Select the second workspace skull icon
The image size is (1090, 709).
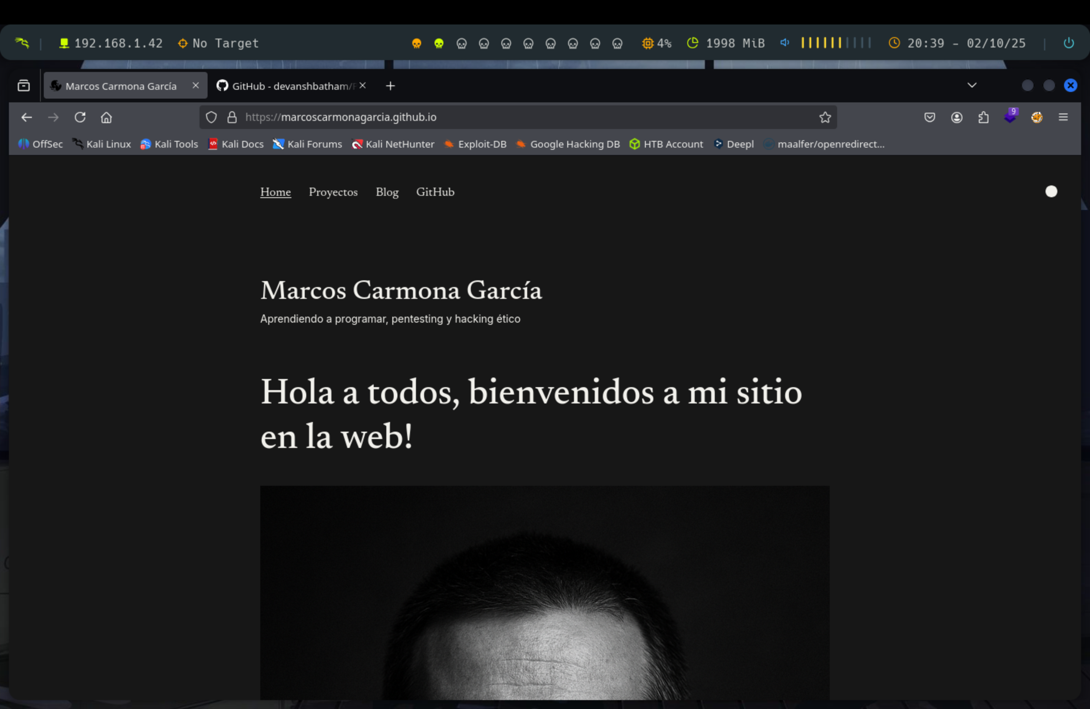click(x=439, y=43)
